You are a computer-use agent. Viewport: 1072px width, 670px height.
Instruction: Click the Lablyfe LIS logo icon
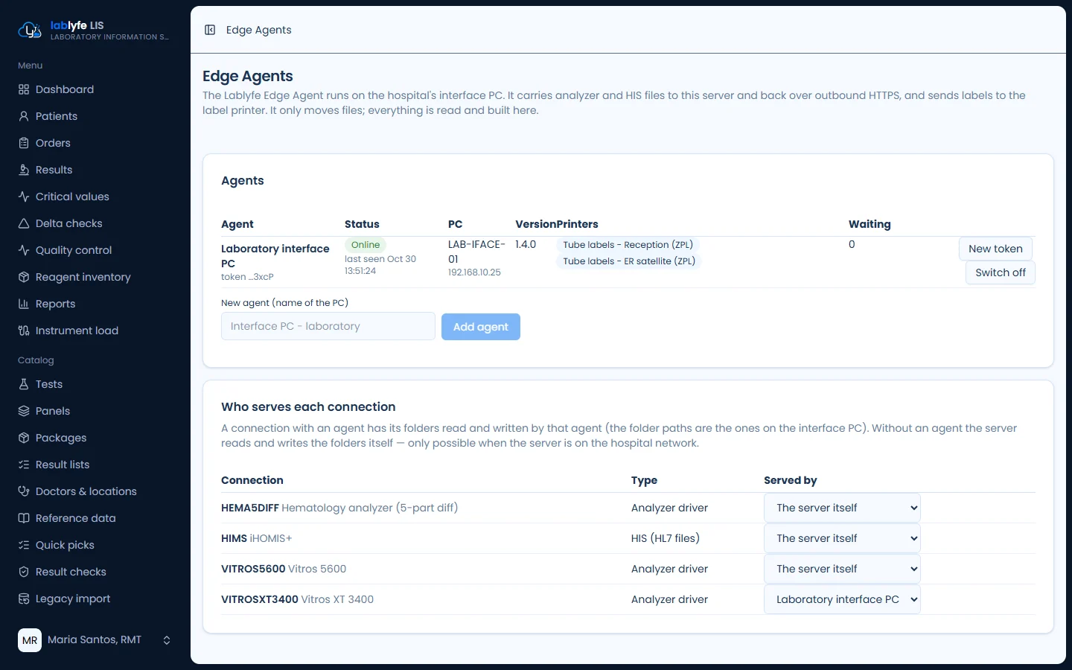[x=29, y=30]
